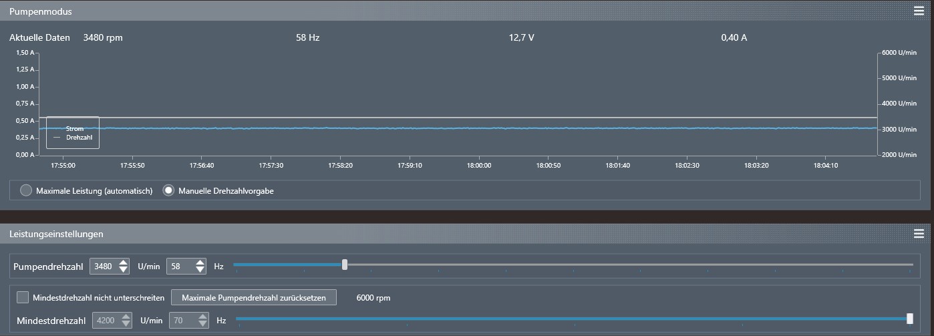The height and width of the screenshot is (336, 934).
Task: Click the Pumpendrehzahl slider handle
Action: click(x=345, y=265)
